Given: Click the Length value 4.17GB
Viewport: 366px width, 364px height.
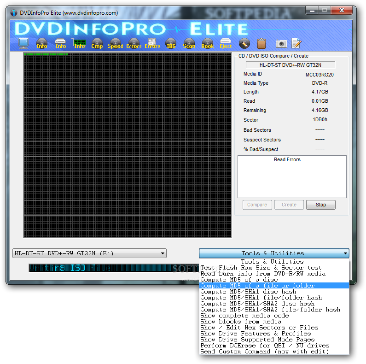Looking at the screenshot, I should (x=320, y=92).
